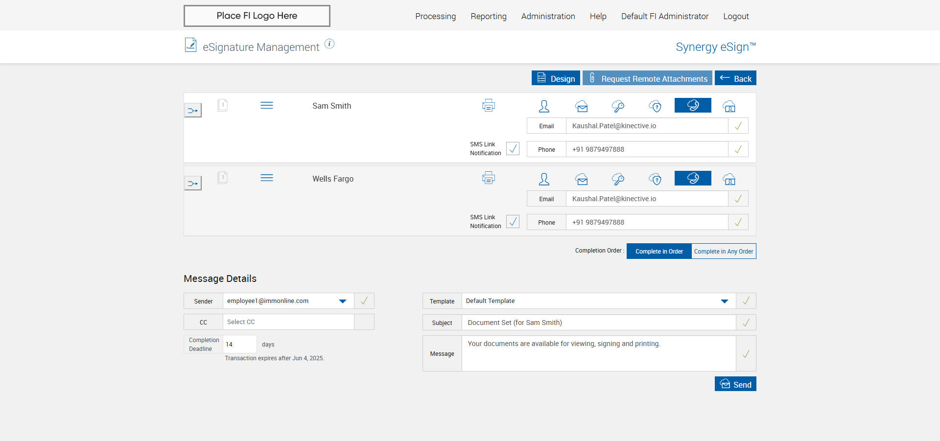
Task: Click the merge arrow button beside Sam Smith
Action: click(x=193, y=110)
